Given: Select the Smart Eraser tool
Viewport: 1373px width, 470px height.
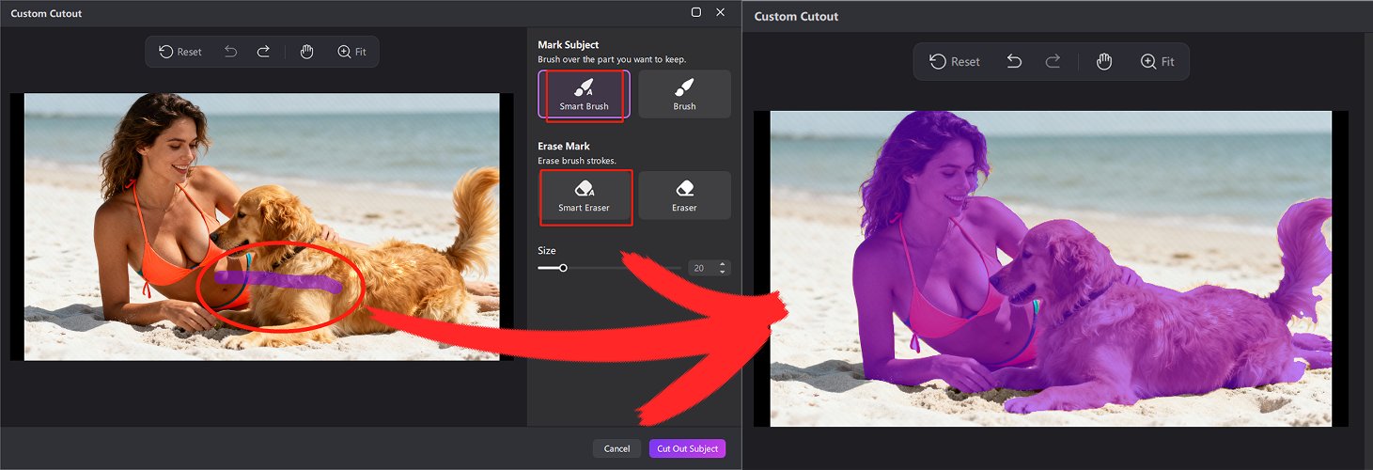Looking at the screenshot, I should pos(584,196).
